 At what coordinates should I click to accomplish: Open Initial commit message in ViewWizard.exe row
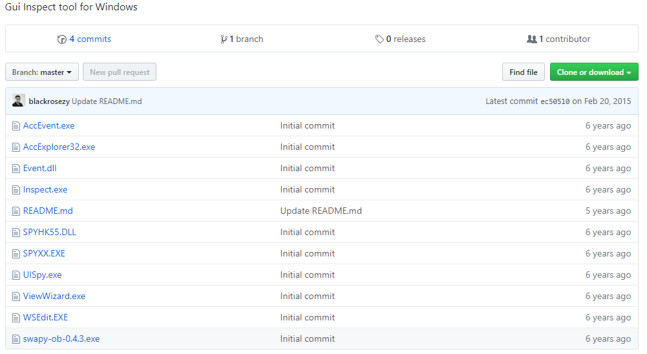coord(308,297)
